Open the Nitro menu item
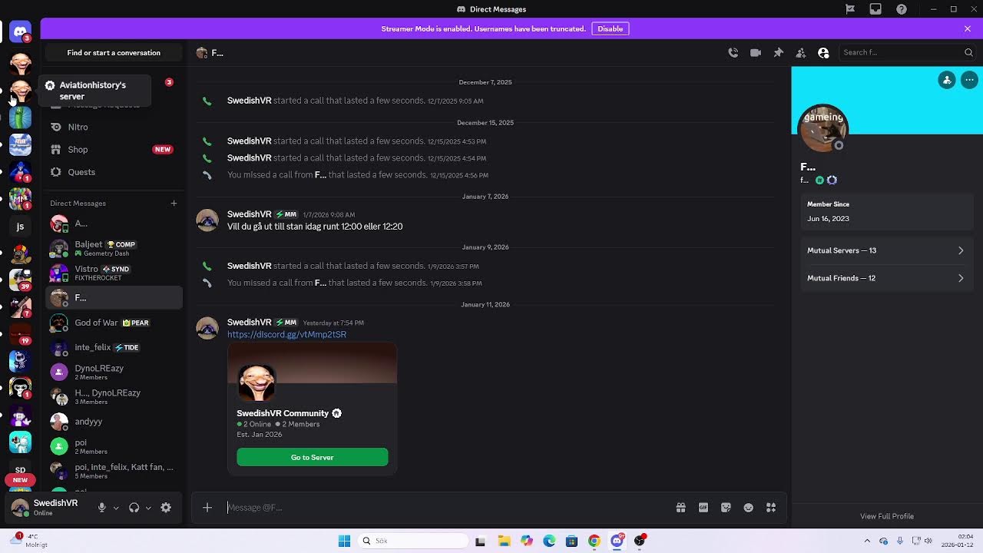The height and width of the screenshot is (553, 983). (x=114, y=127)
